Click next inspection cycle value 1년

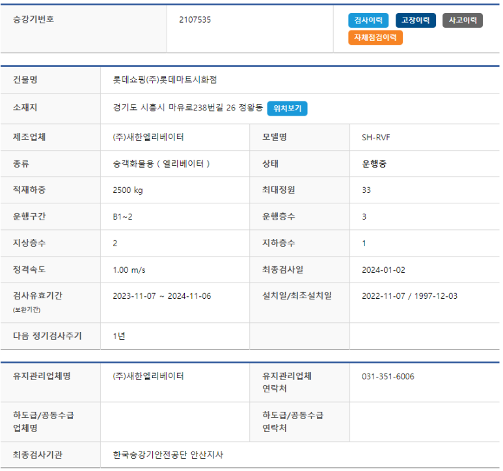click(118, 336)
